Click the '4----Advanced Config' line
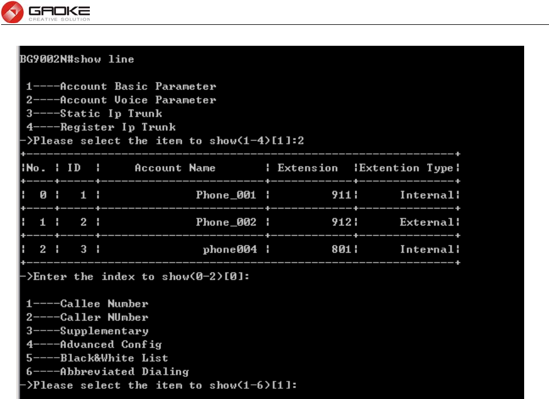 point(94,345)
